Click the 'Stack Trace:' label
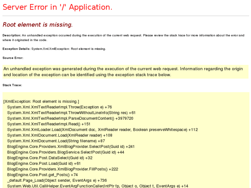 pos(12,85)
